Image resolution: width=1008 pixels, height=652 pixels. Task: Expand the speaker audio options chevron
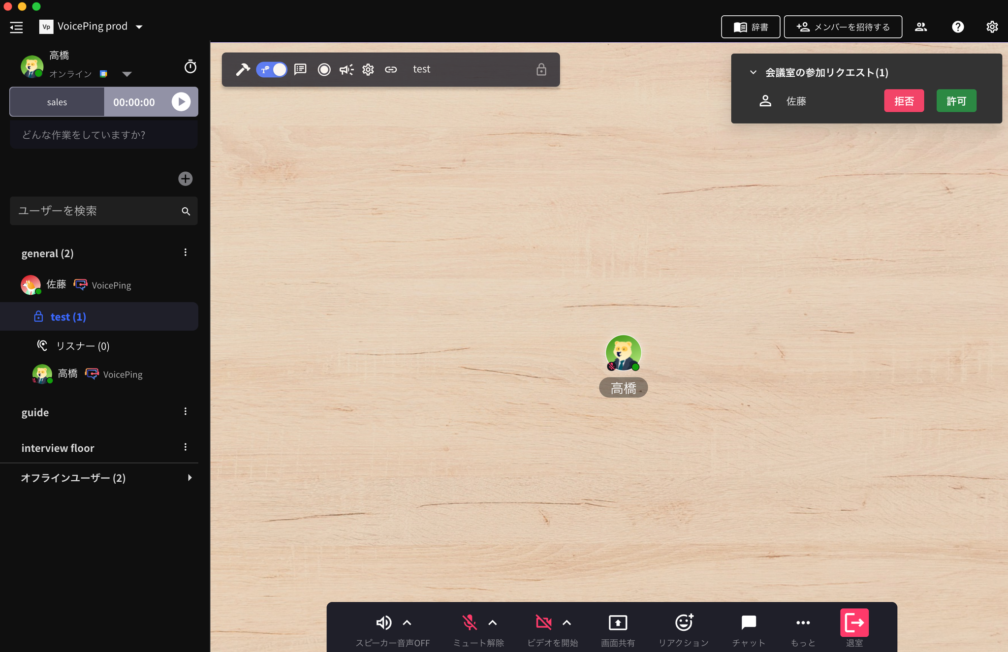click(407, 622)
